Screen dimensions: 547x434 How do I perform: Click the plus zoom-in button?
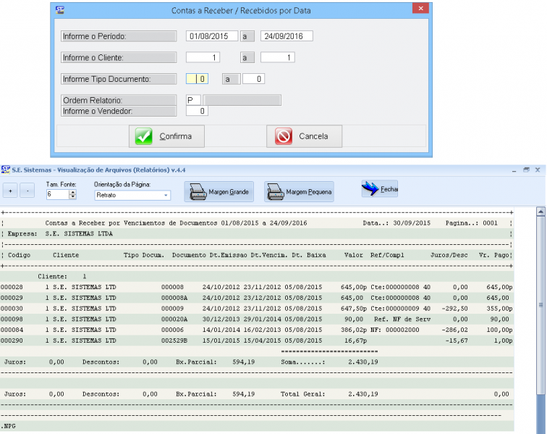[x=10, y=191]
